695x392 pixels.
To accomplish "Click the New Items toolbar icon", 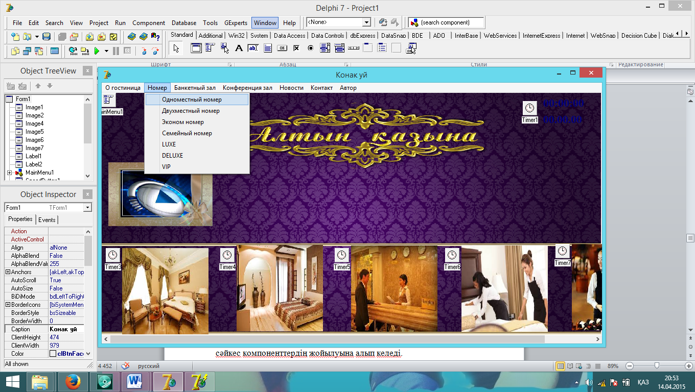I will click(15, 37).
